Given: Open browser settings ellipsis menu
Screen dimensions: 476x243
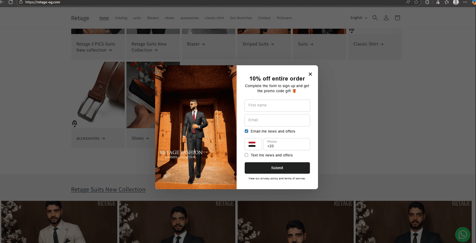Looking at the screenshot, I should (465, 2).
